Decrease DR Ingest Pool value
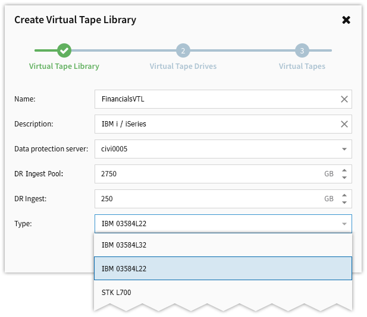Screen dimensions: 367x317 pos(344,177)
